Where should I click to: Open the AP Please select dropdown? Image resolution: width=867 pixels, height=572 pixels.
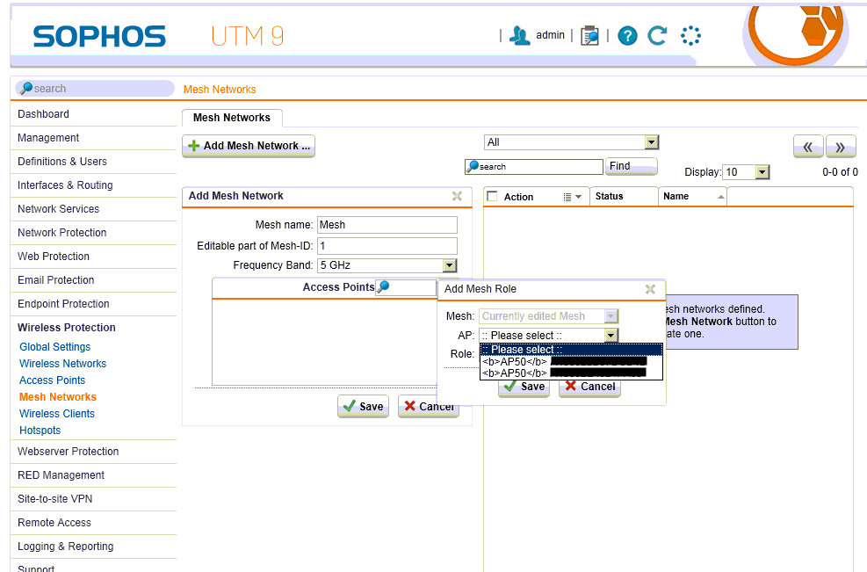pyautogui.click(x=548, y=336)
